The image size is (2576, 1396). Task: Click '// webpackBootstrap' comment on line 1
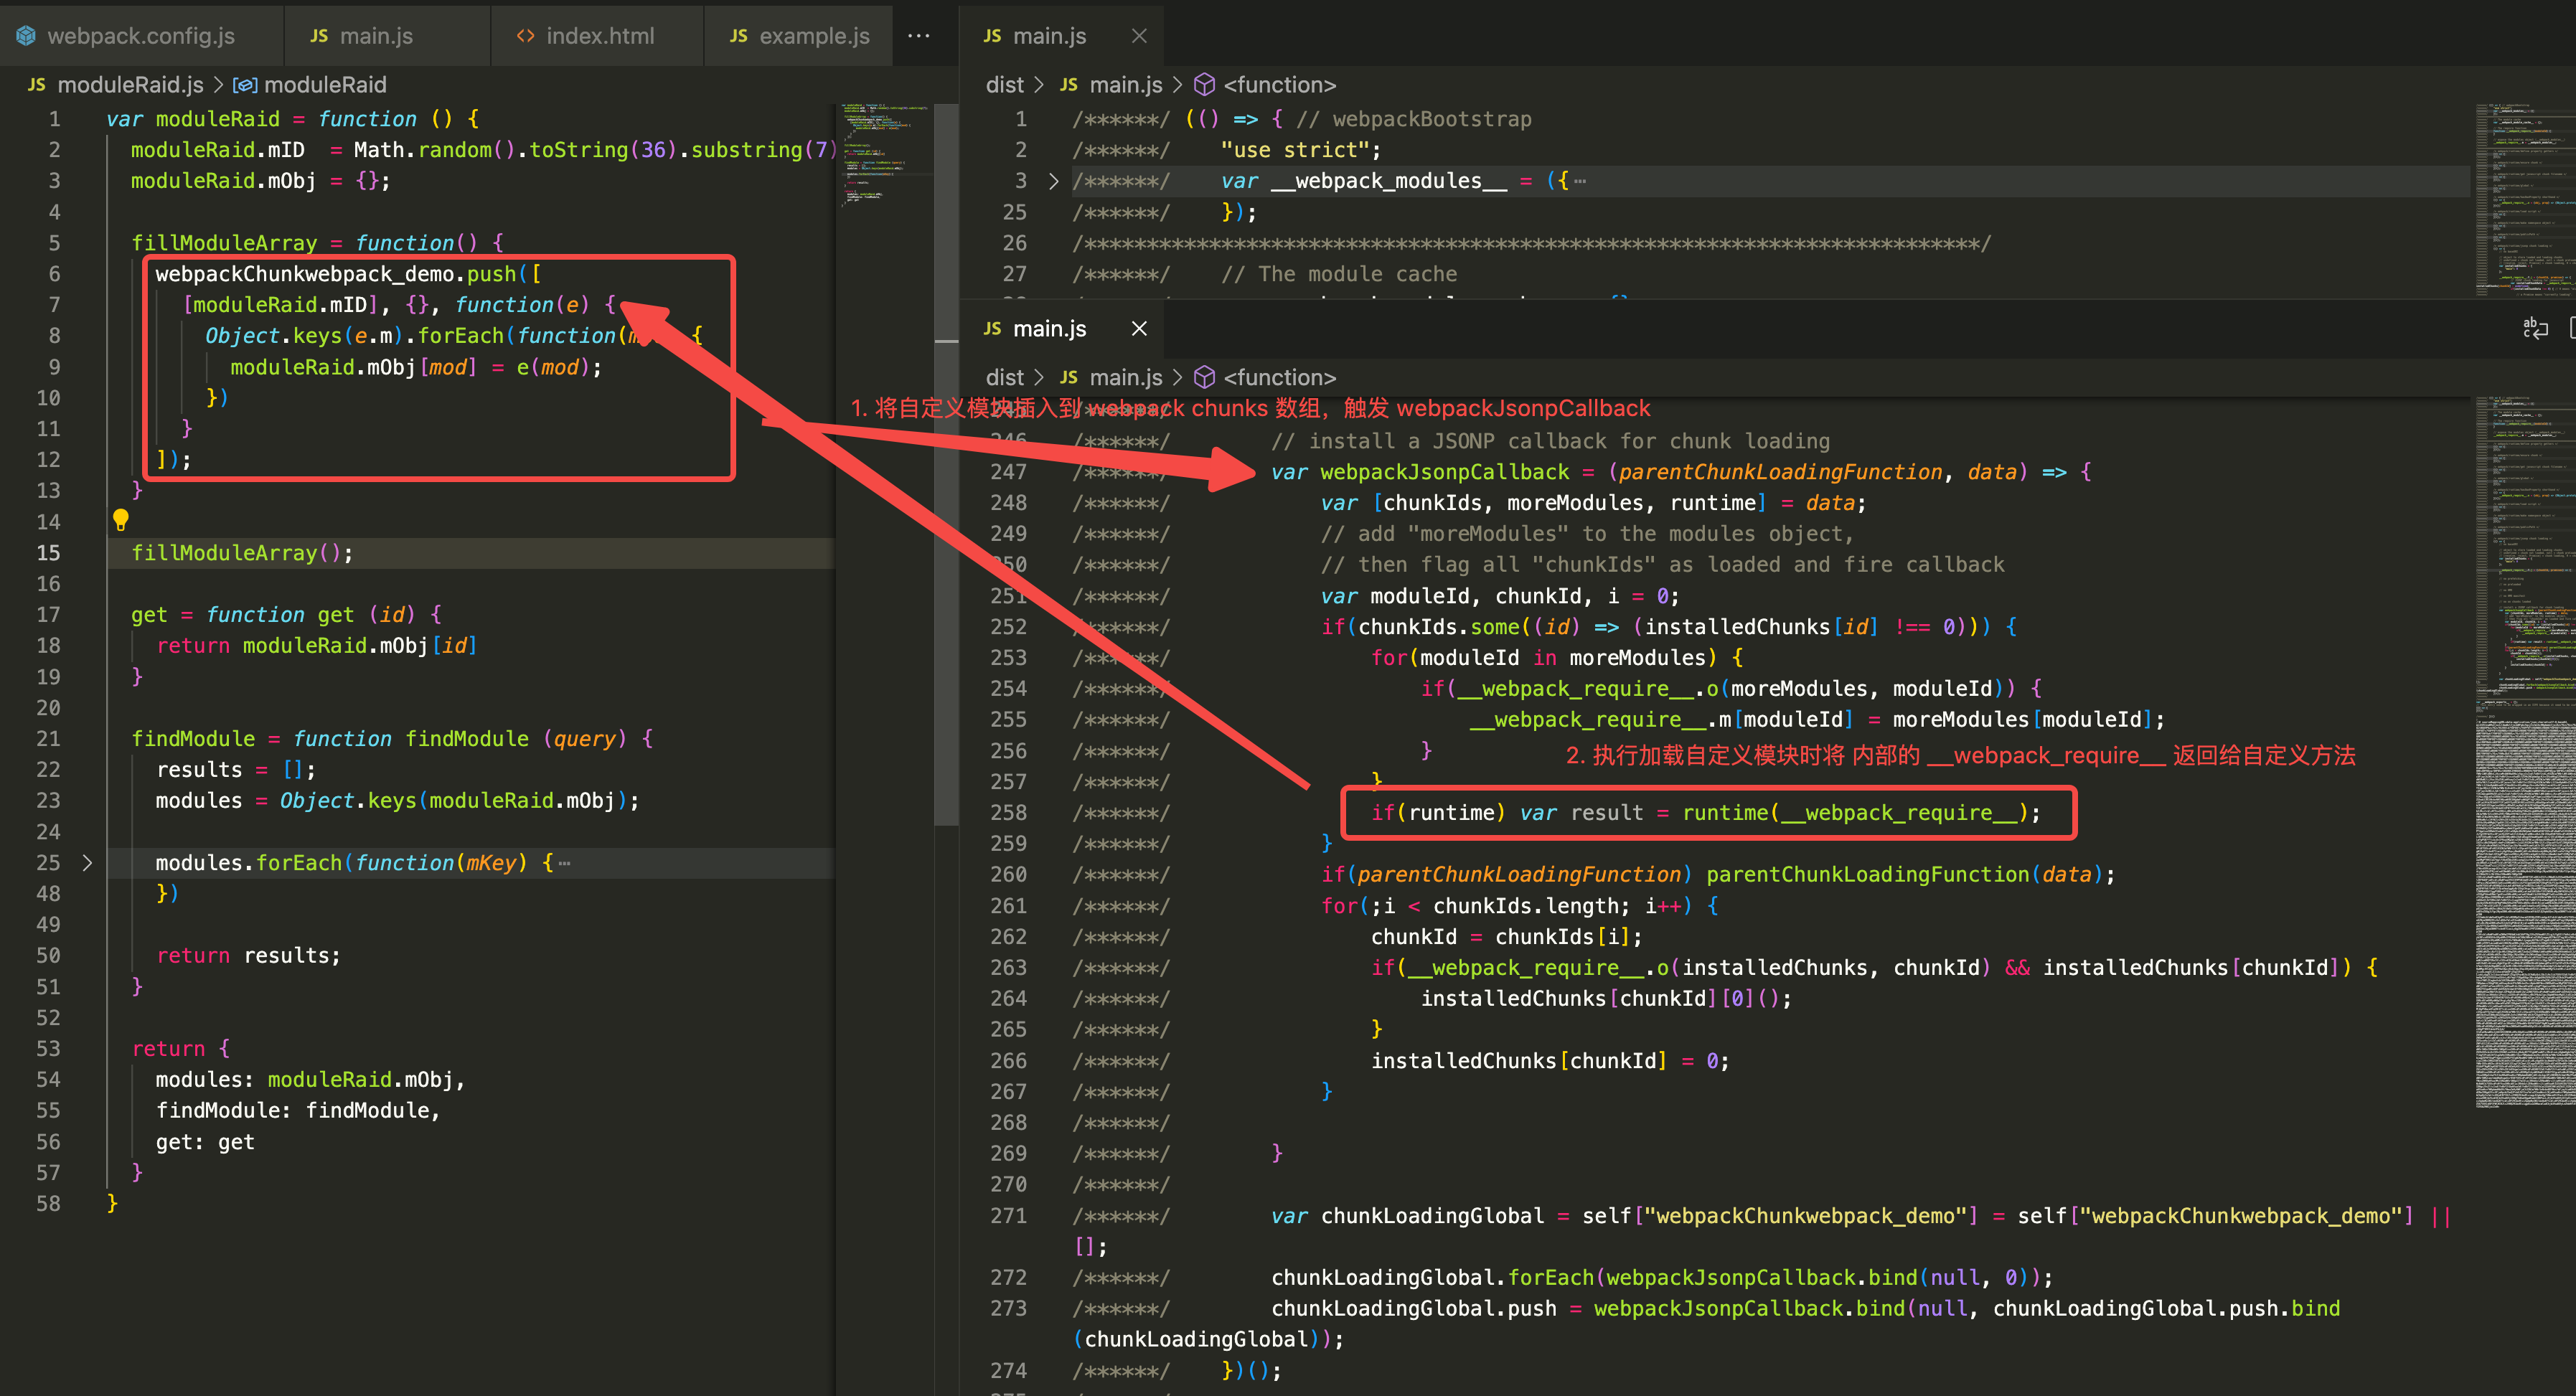click(x=1414, y=119)
